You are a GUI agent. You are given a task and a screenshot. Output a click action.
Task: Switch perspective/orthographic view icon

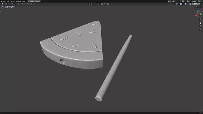pyautogui.click(x=201, y=29)
